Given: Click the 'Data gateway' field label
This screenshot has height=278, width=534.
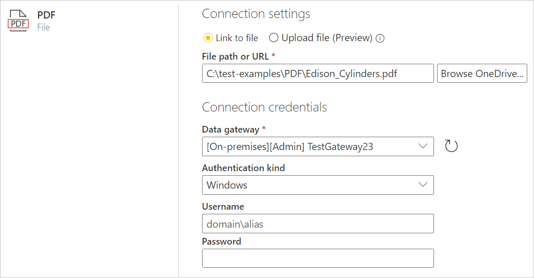Looking at the screenshot, I should 230,129.
